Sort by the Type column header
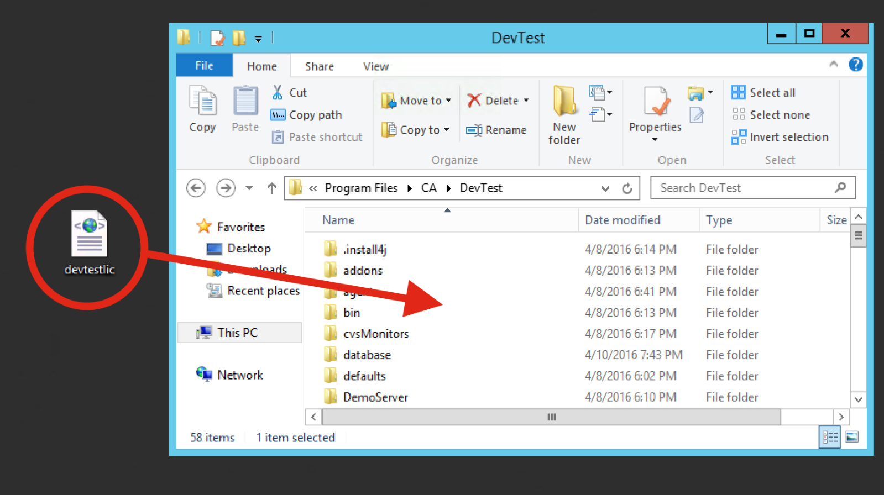The width and height of the screenshot is (884, 495). pyautogui.click(x=759, y=220)
